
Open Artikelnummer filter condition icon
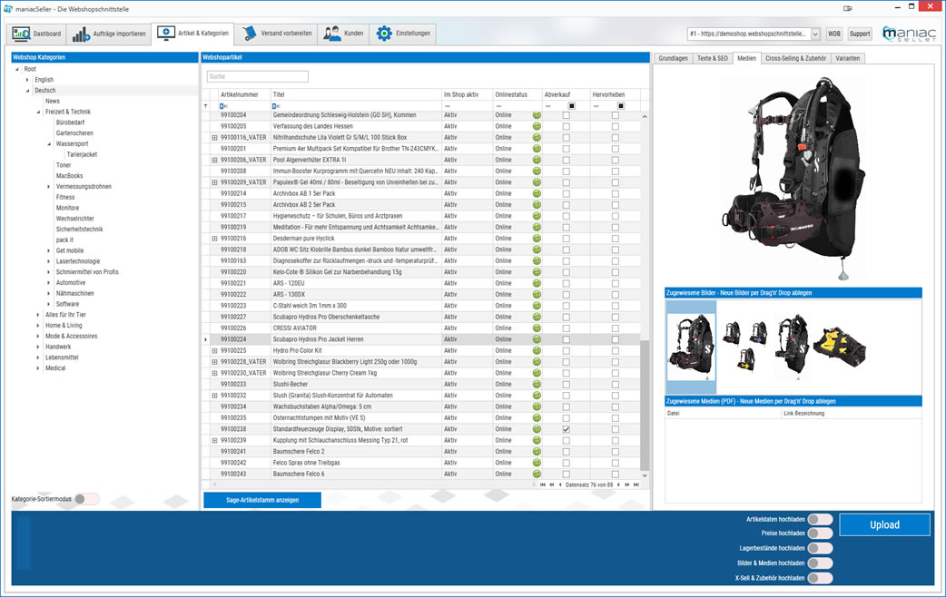coord(222,106)
